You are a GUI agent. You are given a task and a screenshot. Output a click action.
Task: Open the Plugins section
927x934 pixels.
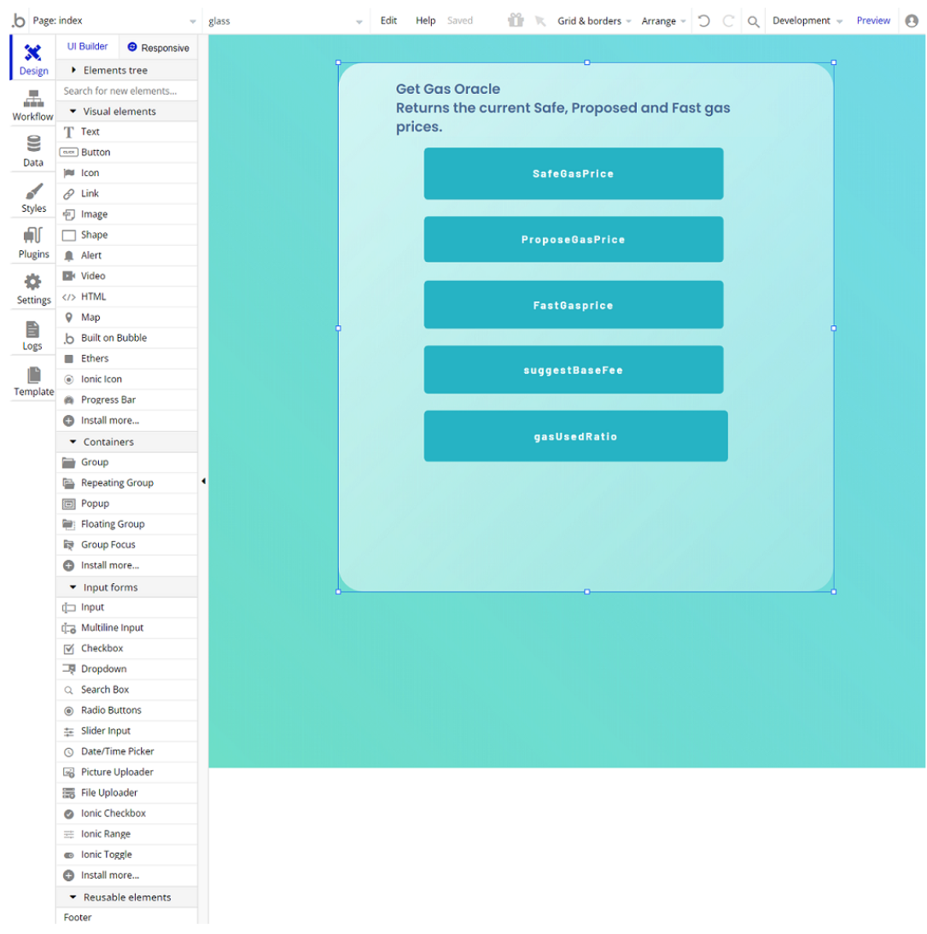pyautogui.click(x=32, y=242)
